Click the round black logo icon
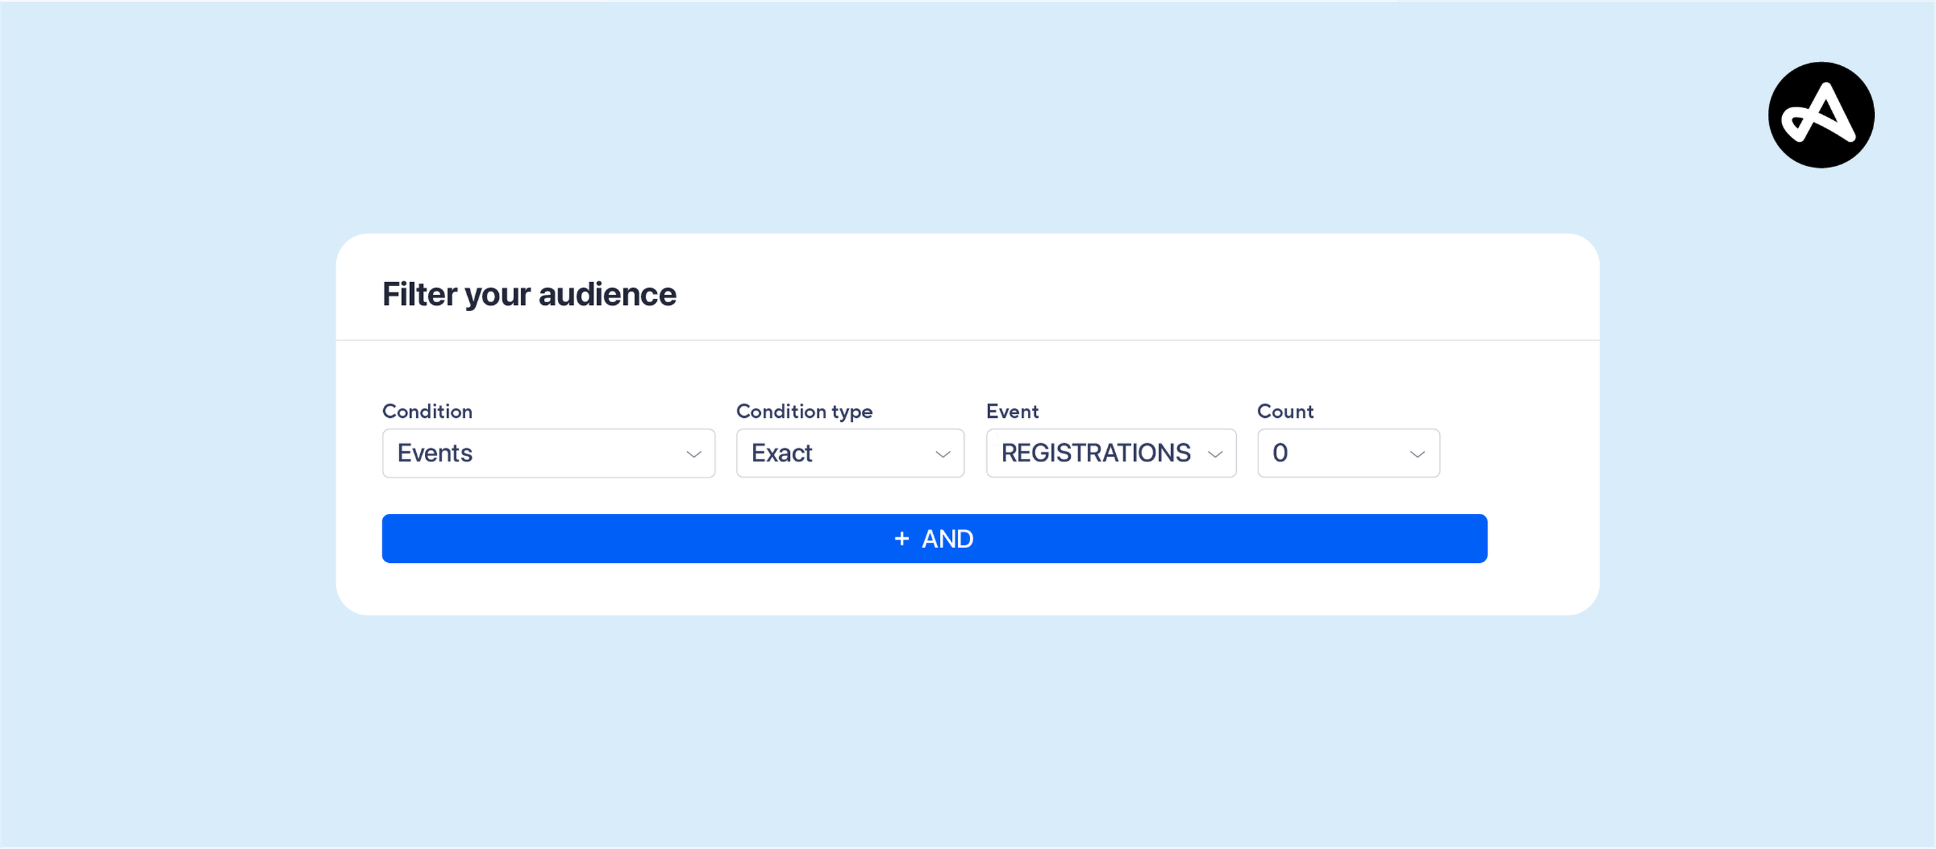This screenshot has height=849, width=1936. point(1820,115)
